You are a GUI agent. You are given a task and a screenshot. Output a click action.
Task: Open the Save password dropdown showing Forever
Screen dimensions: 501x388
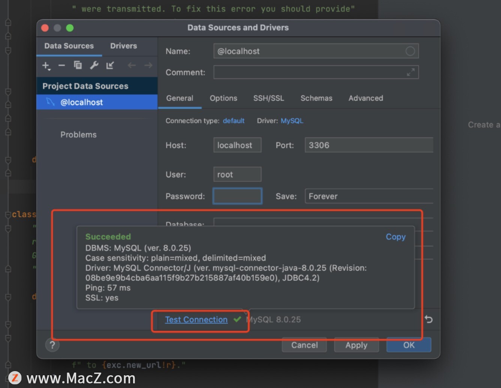[x=369, y=196]
